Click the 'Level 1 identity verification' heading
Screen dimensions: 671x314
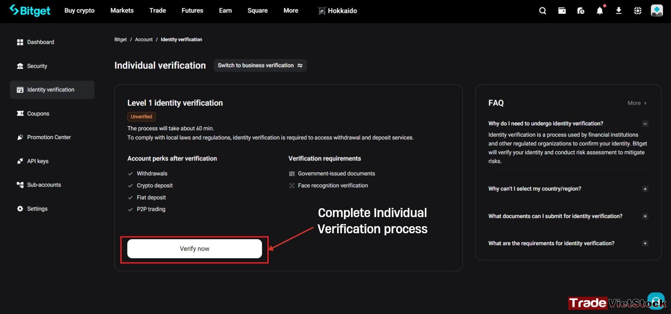[x=175, y=103]
